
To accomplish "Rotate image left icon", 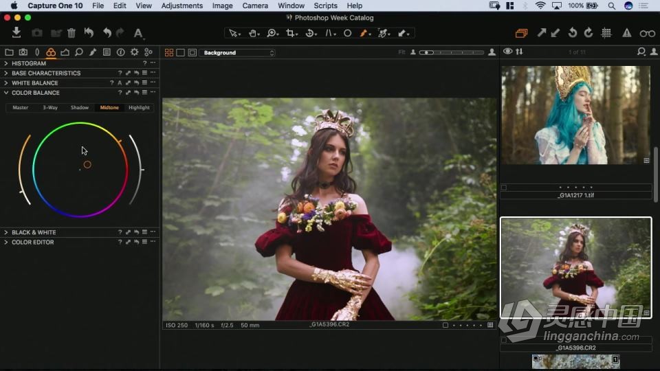I will [x=573, y=33].
